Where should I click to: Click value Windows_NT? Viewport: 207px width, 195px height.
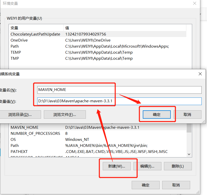pyautogui.click(x=77, y=140)
